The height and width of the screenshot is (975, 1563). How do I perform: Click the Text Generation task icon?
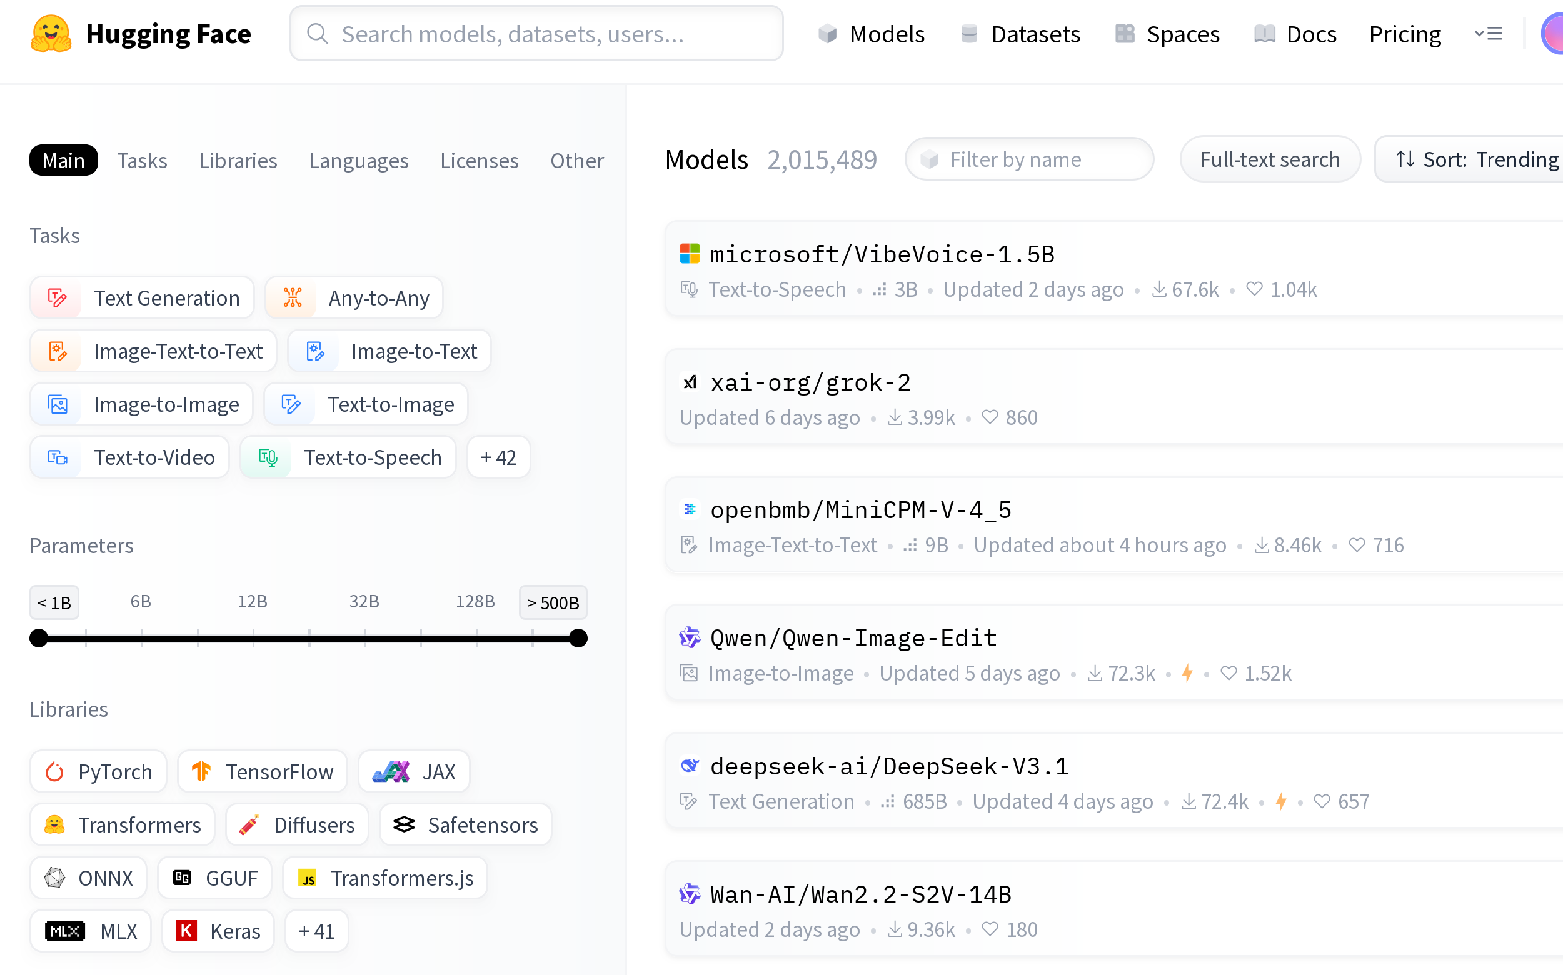tap(57, 298)
